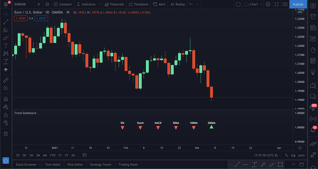Select the YTD time range

53,155
